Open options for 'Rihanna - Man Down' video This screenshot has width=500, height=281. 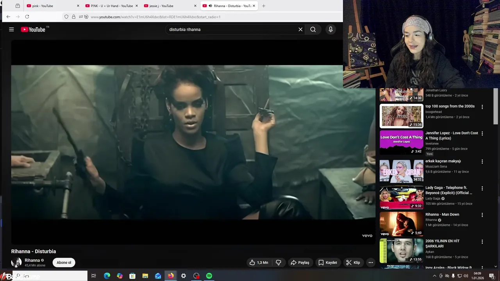point(482,215)
